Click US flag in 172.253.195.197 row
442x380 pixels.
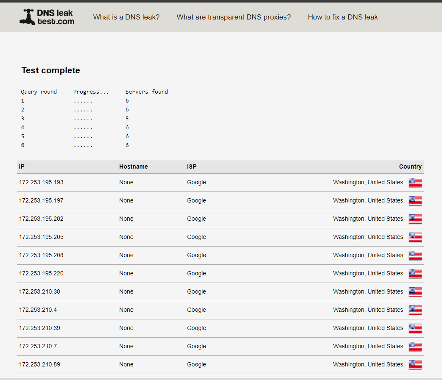pyautogui.click(x=415, y=201)
